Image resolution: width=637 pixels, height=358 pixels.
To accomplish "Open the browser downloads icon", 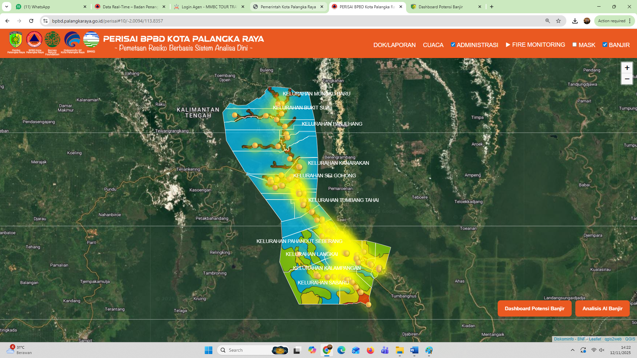I will [575, 21].
